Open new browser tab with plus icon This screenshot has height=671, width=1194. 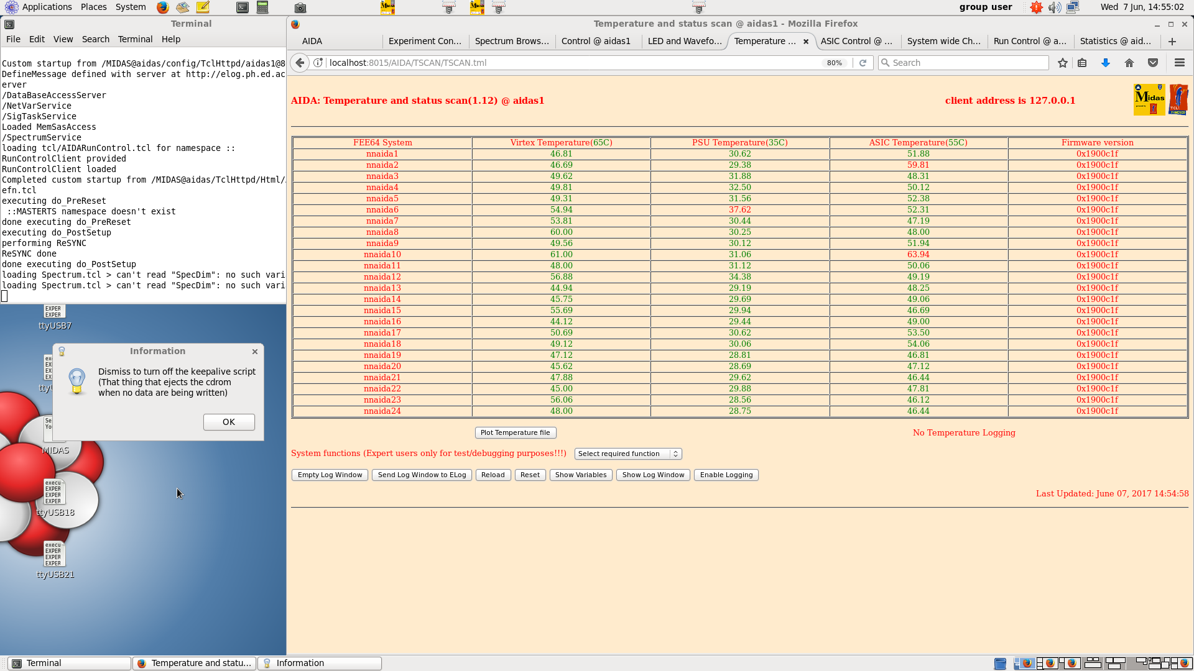pos(1172,41)
